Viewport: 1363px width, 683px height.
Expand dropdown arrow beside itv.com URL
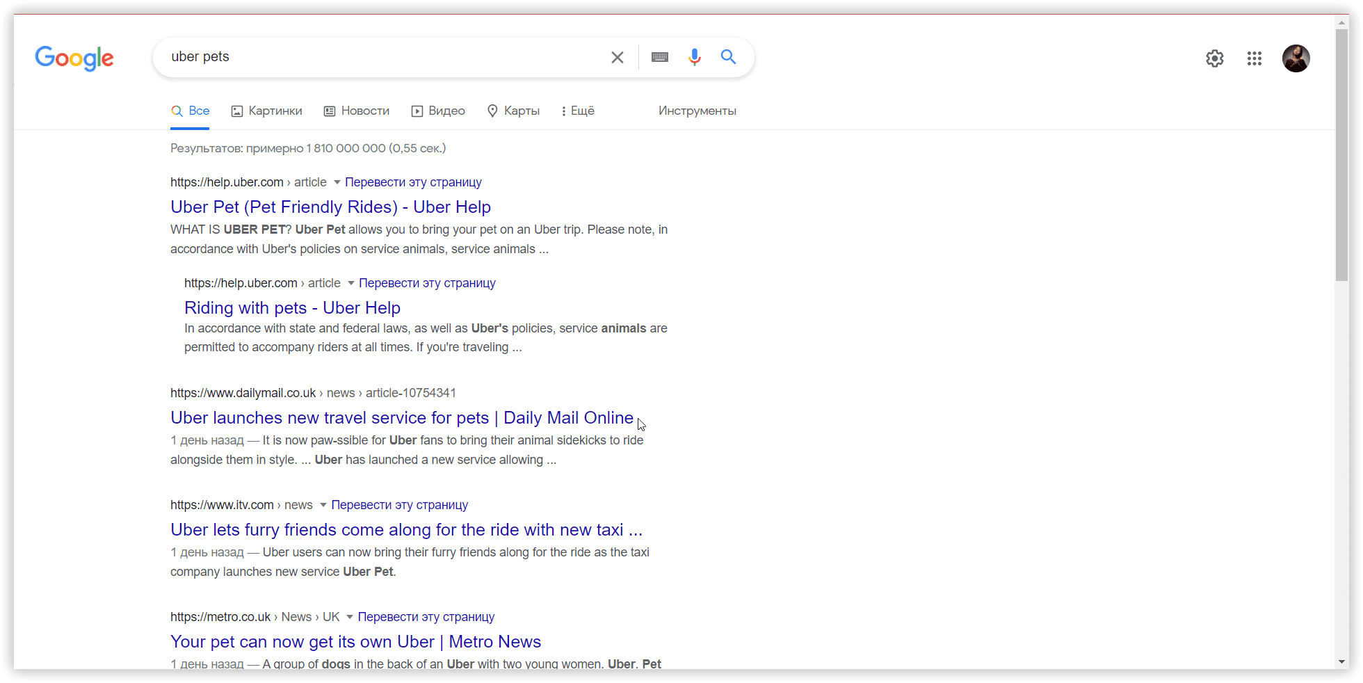[x=323, y=505]
